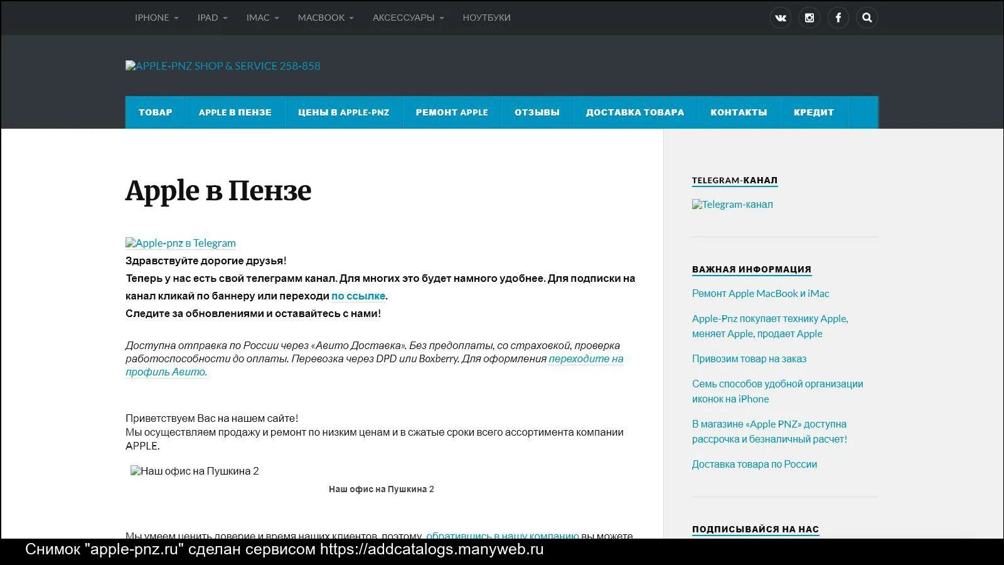Click 'Наш офис на Пушкина 2' image

point(195,471)
